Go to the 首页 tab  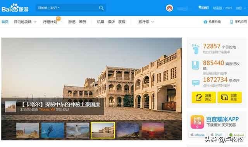(5, 22)
